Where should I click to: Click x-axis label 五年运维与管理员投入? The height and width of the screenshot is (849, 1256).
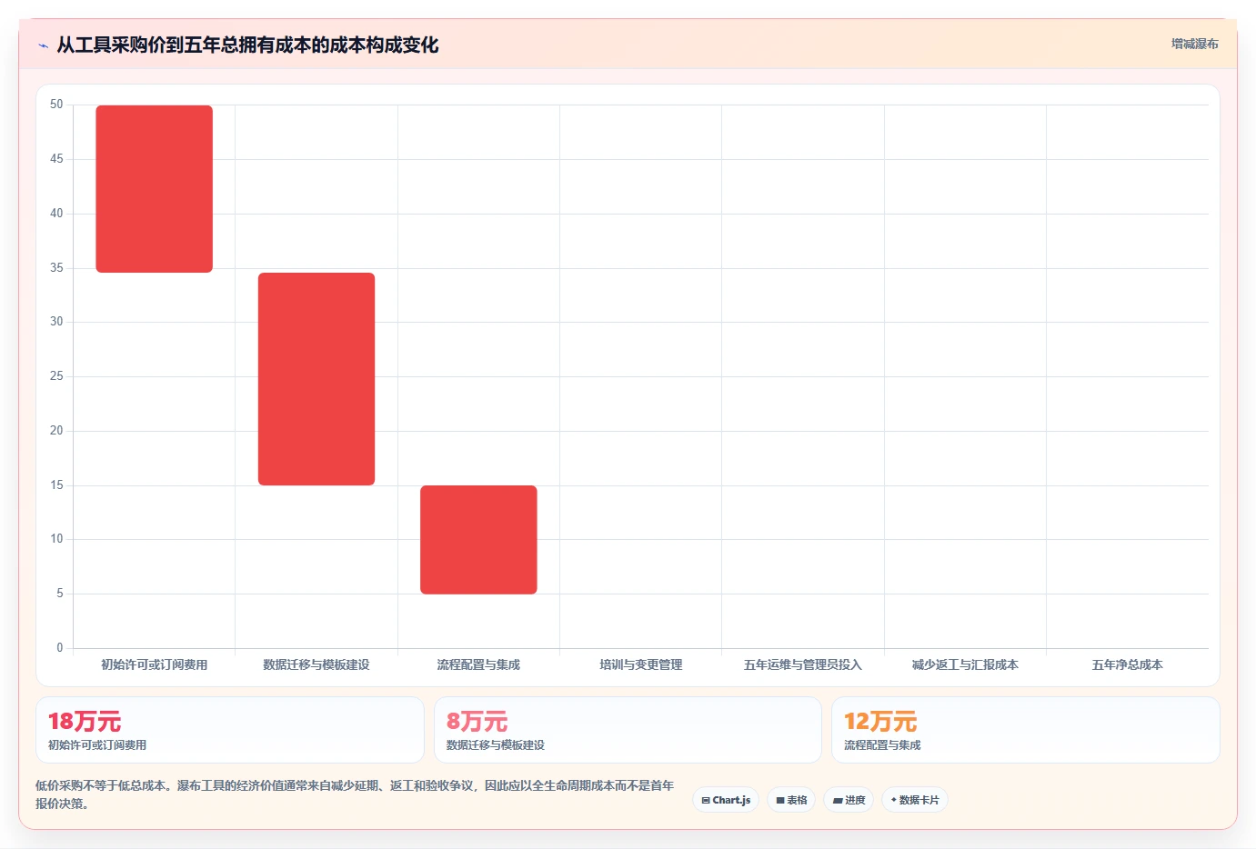(803, 664)
